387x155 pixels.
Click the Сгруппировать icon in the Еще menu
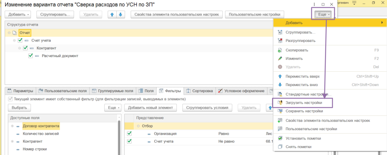280,32
